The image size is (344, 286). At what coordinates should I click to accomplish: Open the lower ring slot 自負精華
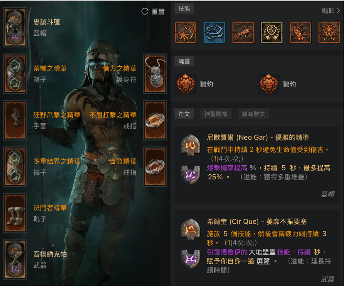point(155,167)
